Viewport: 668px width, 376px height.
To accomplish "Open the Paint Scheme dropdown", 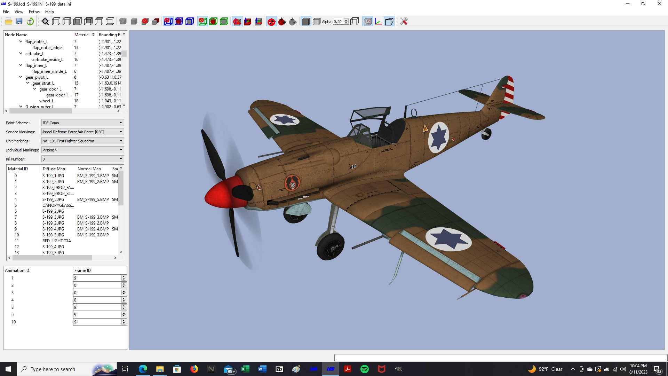I will (x=82, y=123).
